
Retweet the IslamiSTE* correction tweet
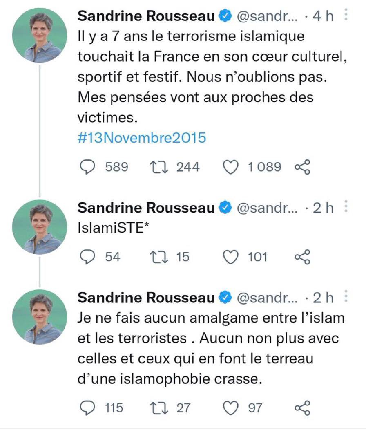pos(159,257)
